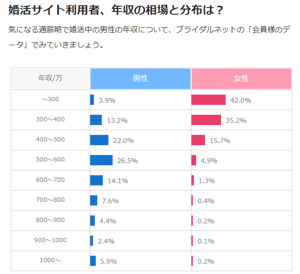Click the 26.5% male value
Screen dimensions: 300x274
point(127,161)
